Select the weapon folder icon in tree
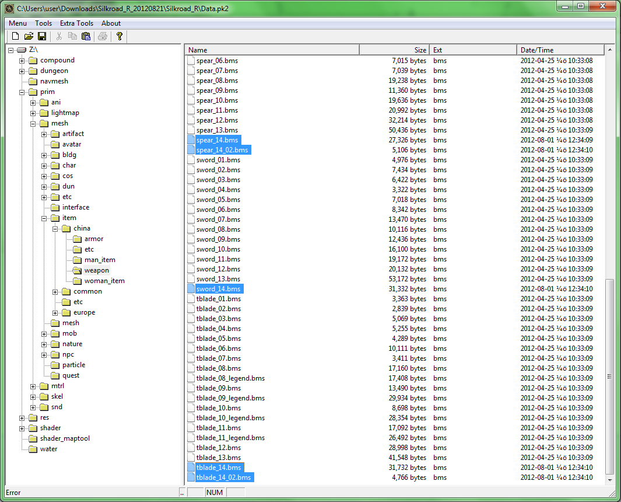 pos(77,270)
